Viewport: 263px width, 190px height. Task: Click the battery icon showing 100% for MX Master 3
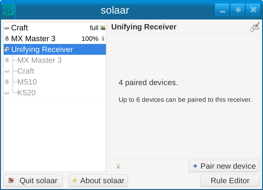coord(103,38)
